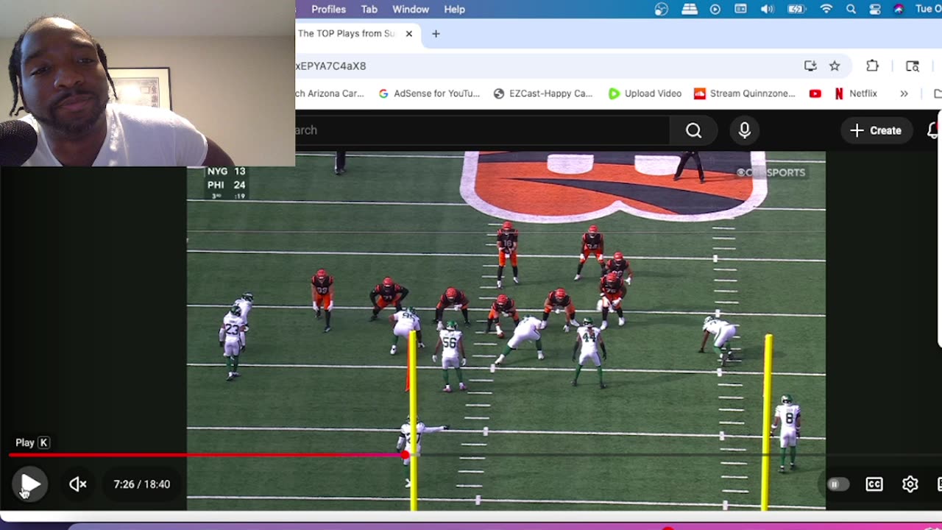Open the Stream Quinnzone bookmark

tap(745, 93)
